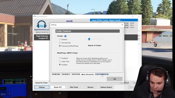The image size is (175, 98).
Task: Click the version text 2024.01.22.20.37-D
Action: tap(42, 32)
